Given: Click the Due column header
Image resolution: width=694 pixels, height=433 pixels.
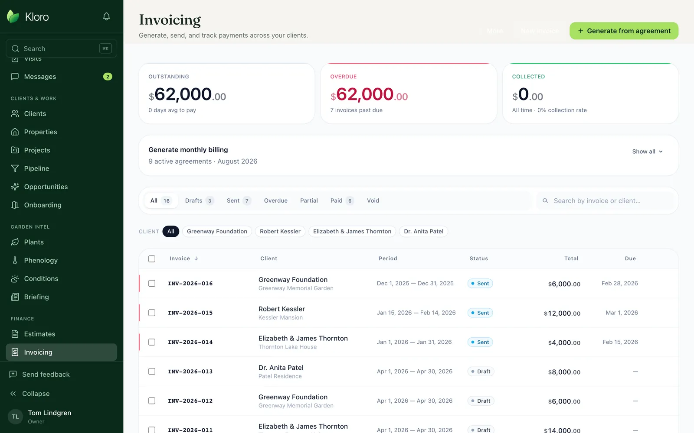Looking at the screenshot, I should (x=630, y=259).
